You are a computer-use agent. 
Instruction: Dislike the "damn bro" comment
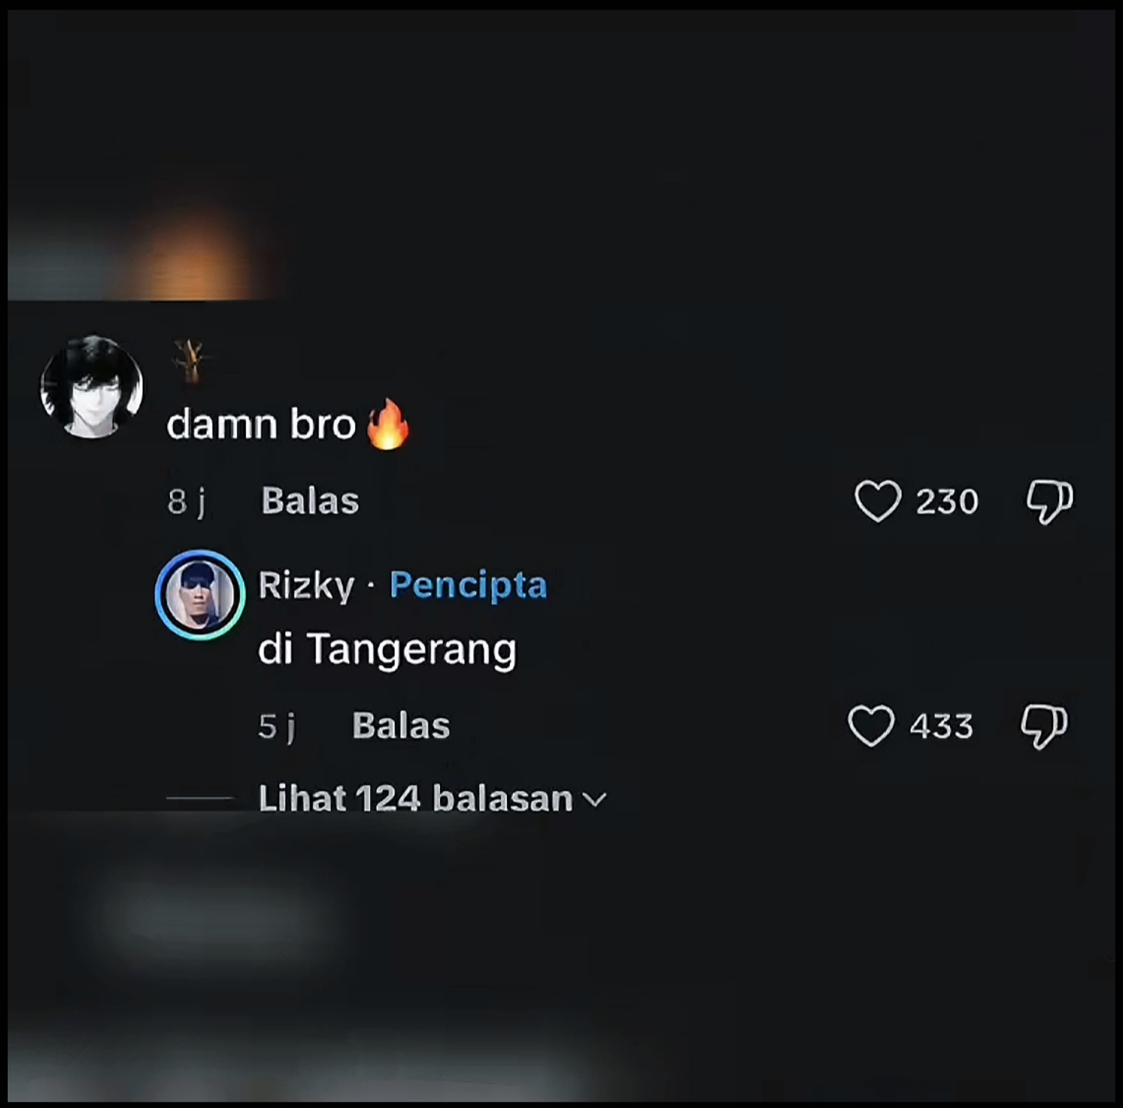point(1050,502)
